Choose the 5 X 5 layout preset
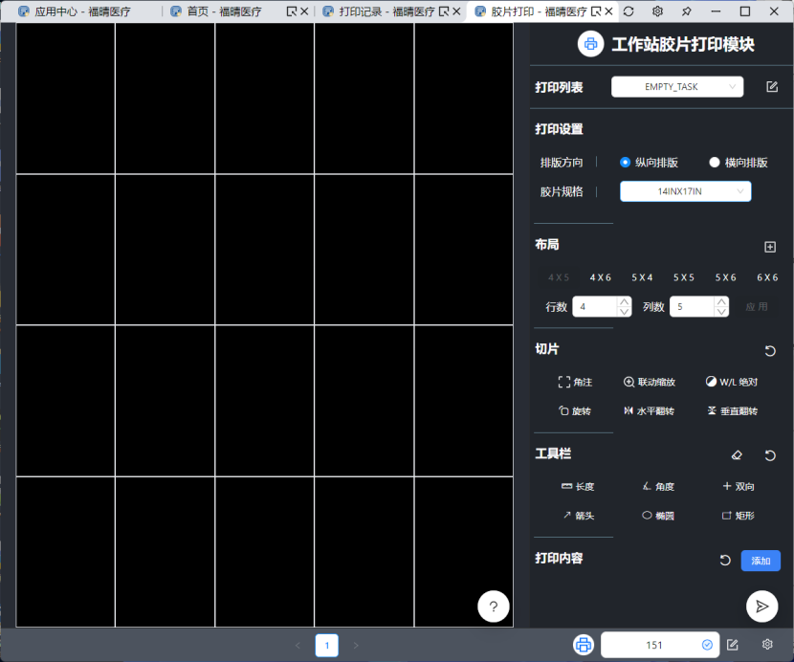The height and width of the screenshot is (662, 794). (x=683, y=277)
